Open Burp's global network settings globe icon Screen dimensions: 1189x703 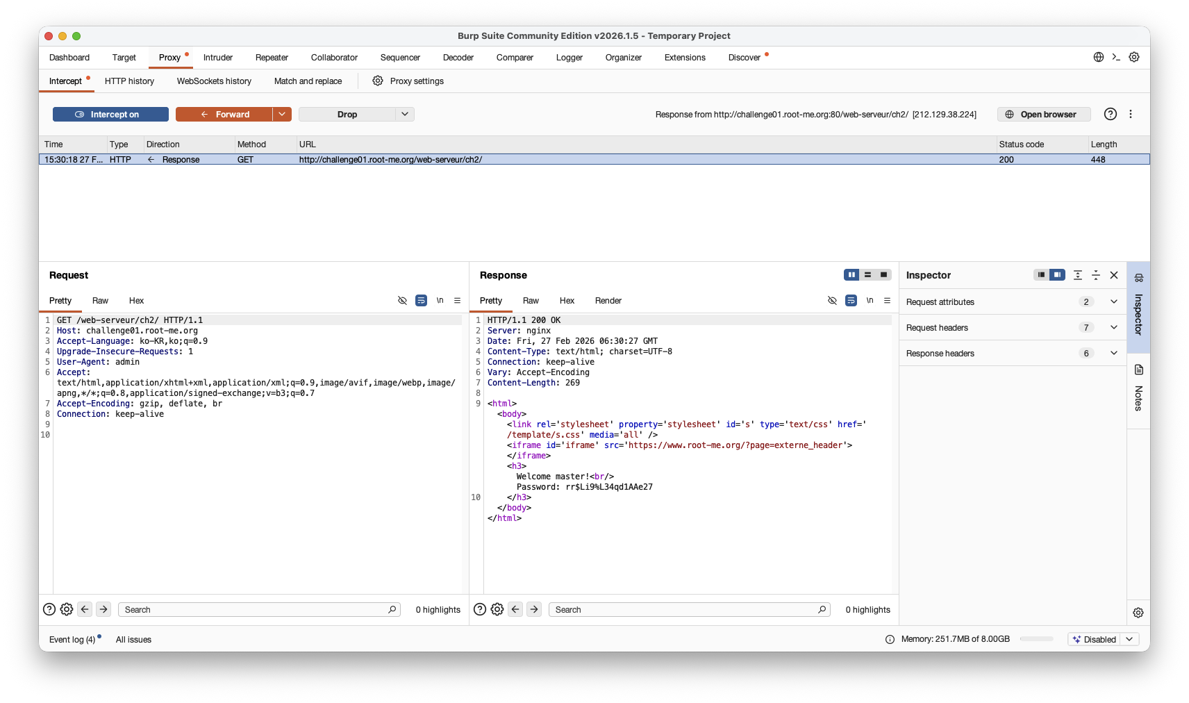1099,57
